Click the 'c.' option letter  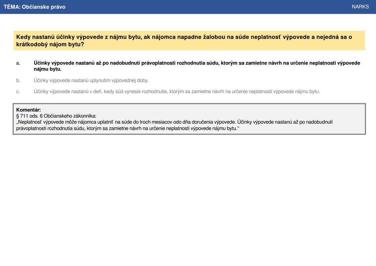pyautogui.click(x=18, y=91)
